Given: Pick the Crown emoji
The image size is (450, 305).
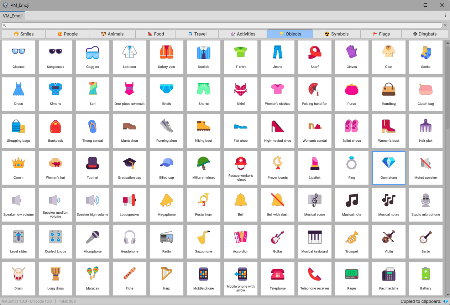Looking at the screenshot, I should (19, 168).
